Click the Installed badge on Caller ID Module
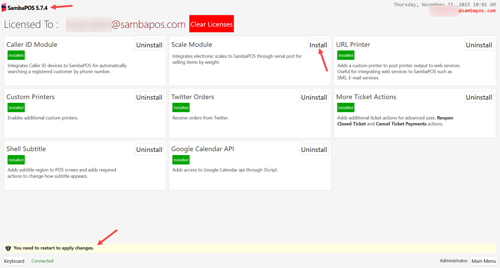Image resolution: width=500 pixels, height=268 pixels. click(x=16, y=55)
